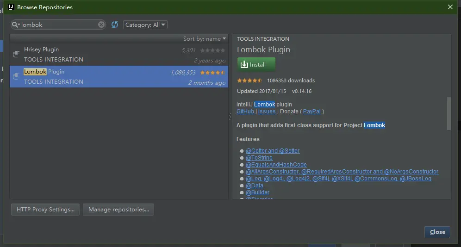This screenshot has width=461, height=247.
Task: Click the Lombok Plugin detail heading
Action: point(263,49)
